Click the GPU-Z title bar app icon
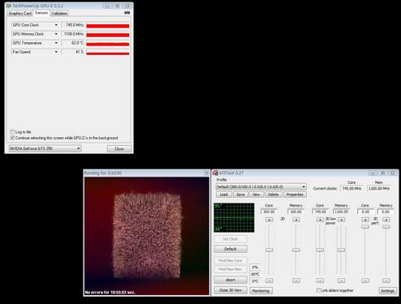 [9, 6]
